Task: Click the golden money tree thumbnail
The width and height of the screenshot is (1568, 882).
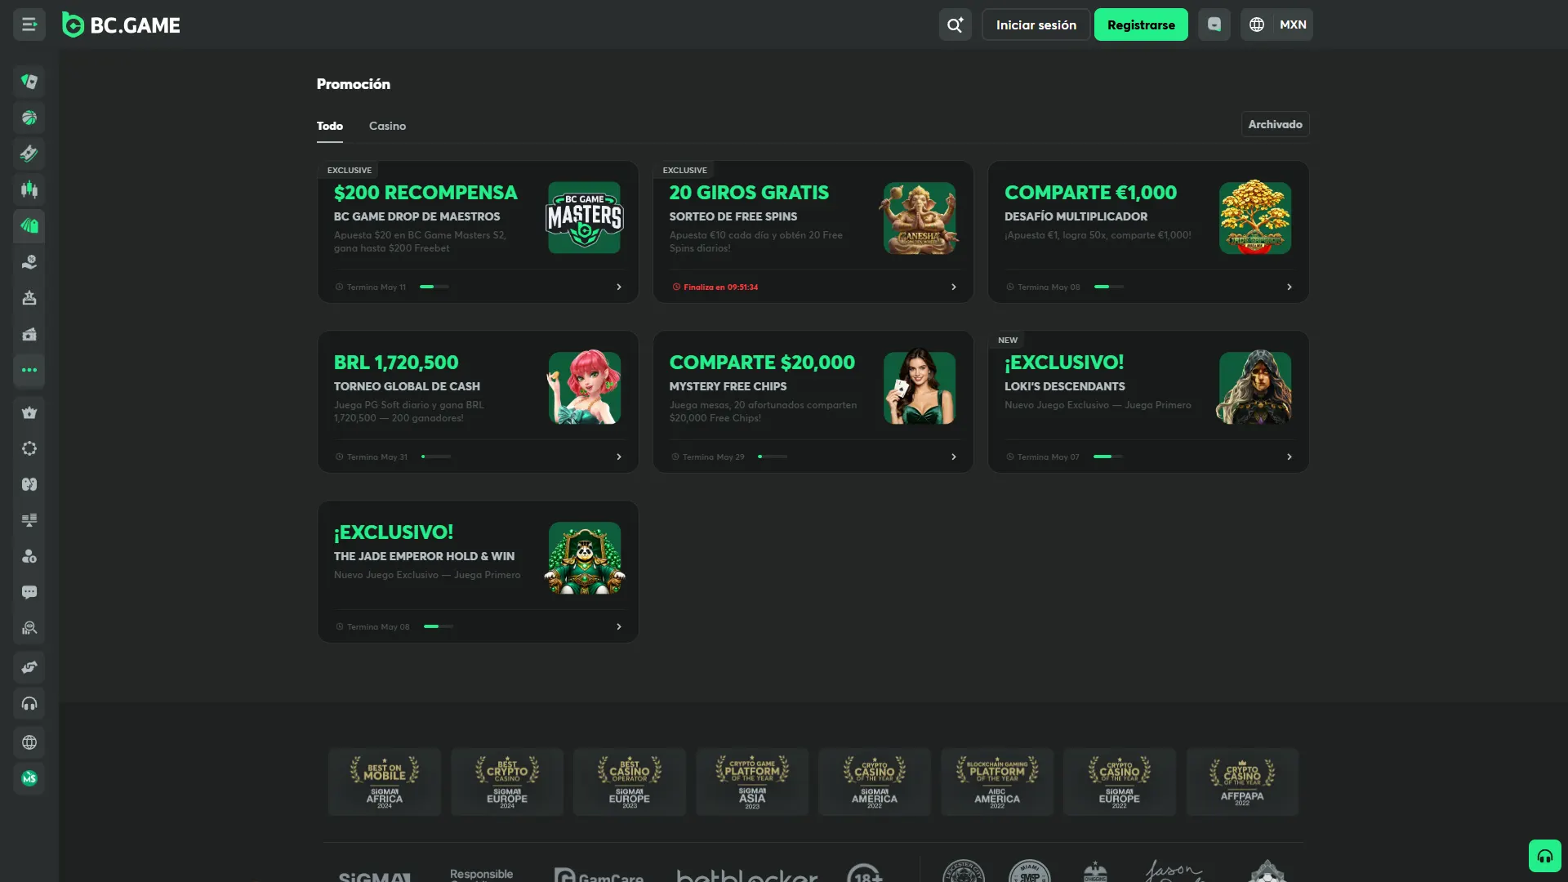Action: [x=1255, y=218]
